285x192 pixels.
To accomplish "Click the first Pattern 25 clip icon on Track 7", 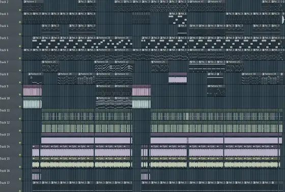I will tap(43, 62).
